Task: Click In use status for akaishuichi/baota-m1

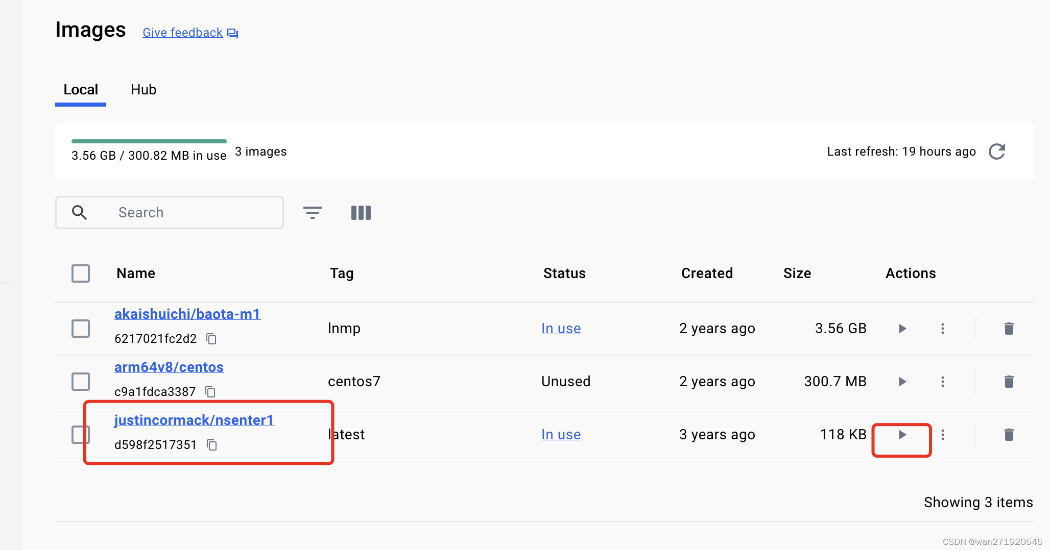Action: (561, 329)
